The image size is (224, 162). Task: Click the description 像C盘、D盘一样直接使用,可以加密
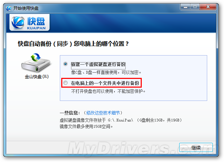(x=106, y=72)
